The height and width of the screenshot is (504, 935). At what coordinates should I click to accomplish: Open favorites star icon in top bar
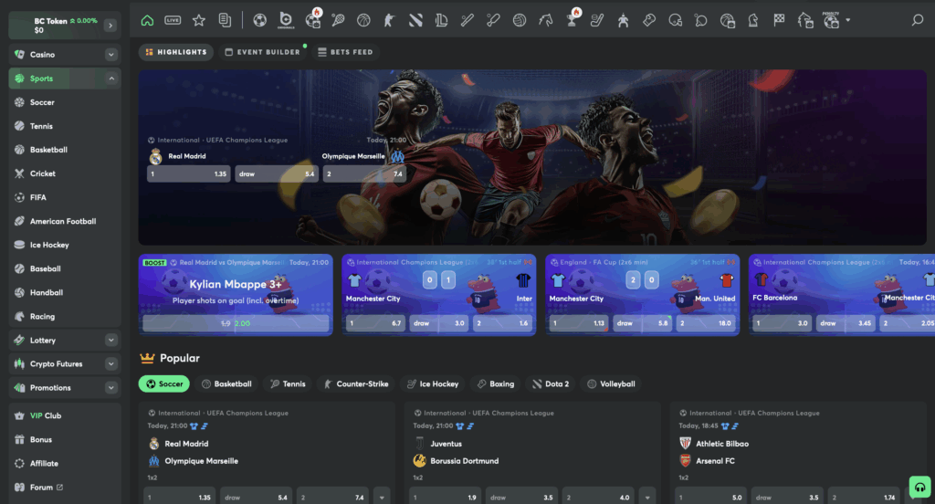tap(198, 20)
